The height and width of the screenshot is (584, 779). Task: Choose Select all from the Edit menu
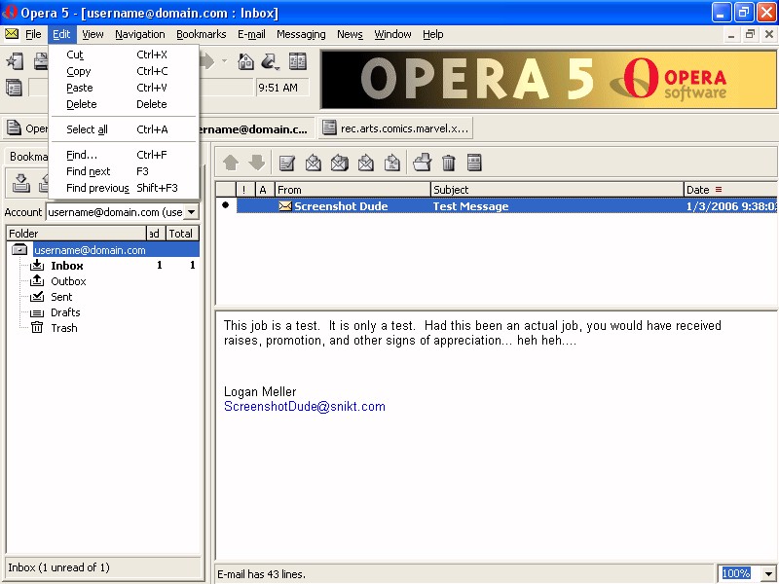click(124, 129)
